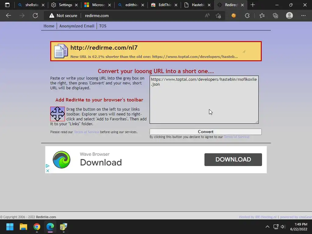Screen dimensions: 312x234
Task: Open a new browser tab
Action: (x=253, y=5)
